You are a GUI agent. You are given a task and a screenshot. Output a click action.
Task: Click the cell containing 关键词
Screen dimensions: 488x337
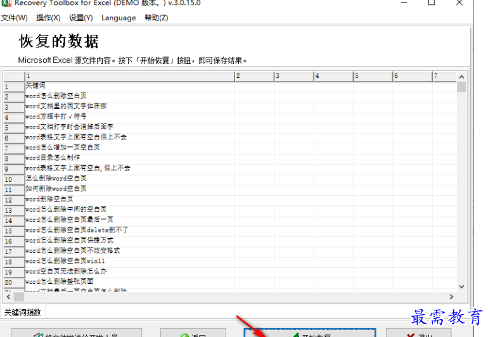[129, 86]
